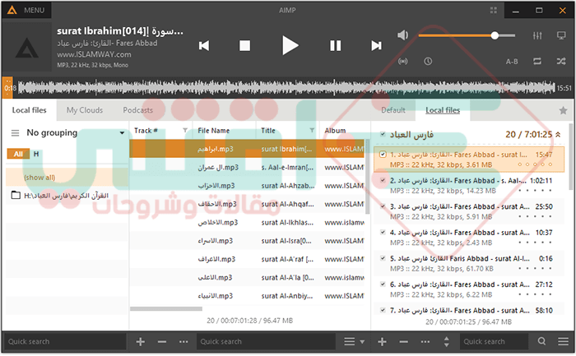The height and width of the screenshot is (356, 576).
Task: Stop playback with the square stop button
Action: 244,45
